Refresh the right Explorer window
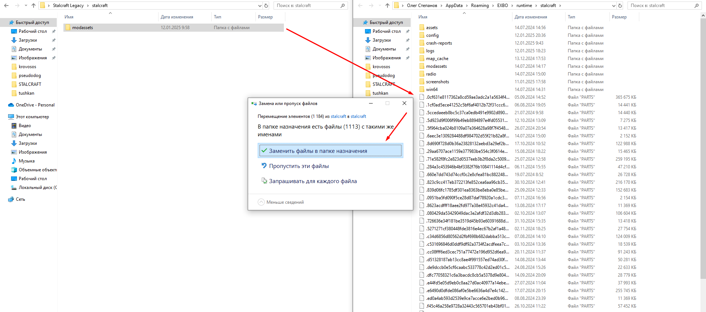Screen dimensions: 706x312 pos(620,6)
